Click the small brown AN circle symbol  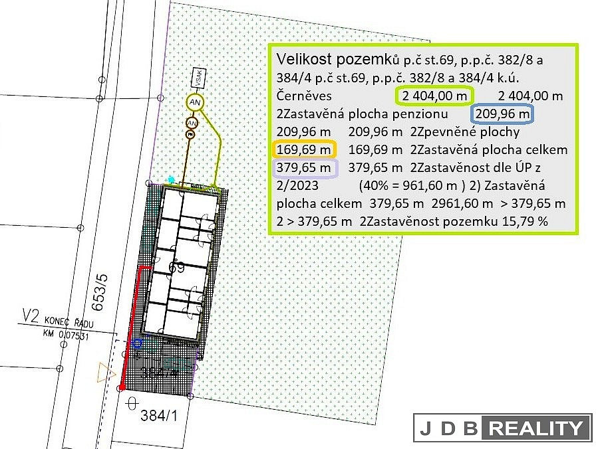[192, 123]
